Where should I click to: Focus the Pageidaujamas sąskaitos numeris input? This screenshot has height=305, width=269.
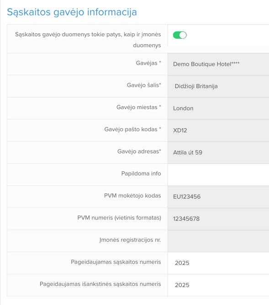(218, 263)
